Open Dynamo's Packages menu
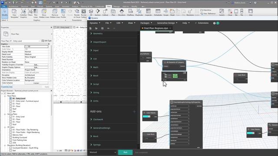This screenshot has width=278, height=156. pos(146,23)
